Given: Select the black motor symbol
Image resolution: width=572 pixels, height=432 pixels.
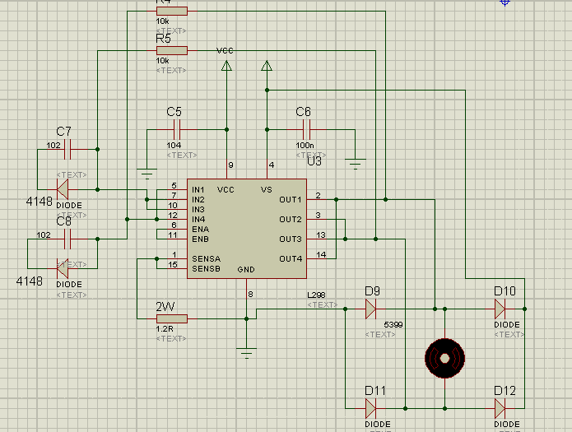Looking at the screenshot, I should tap(444, 358).
